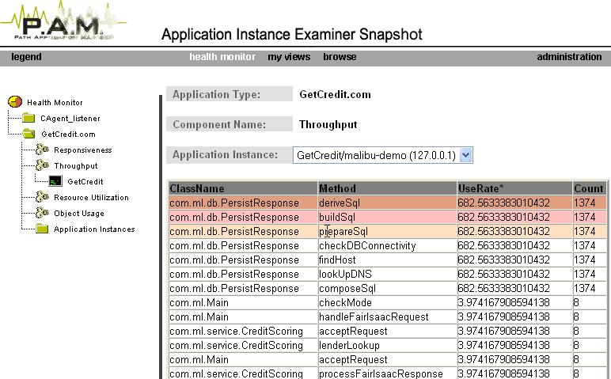Viewport: 611px width, 379px height.
Task: Open the browse menu
Action: tap(340, 57)
